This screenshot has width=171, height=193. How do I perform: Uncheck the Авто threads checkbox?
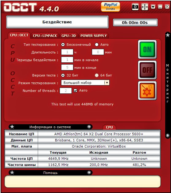tap(75, 91)
